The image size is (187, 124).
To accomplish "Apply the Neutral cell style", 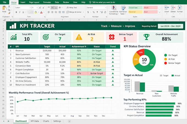I will point(136,12).
